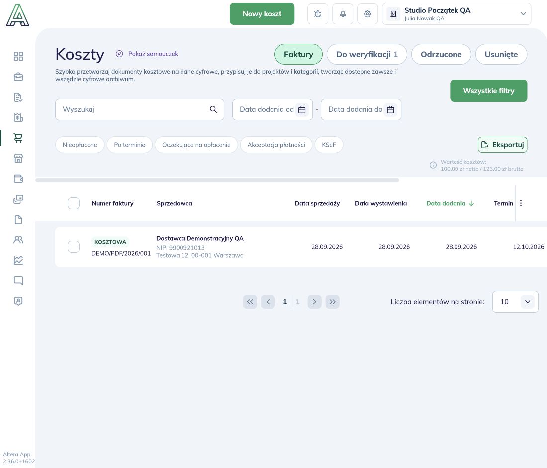Image resolution: width=547 pixels, height=468 pixels.
Task: Open Wszystkie filtry button
Action: point(488,91)
